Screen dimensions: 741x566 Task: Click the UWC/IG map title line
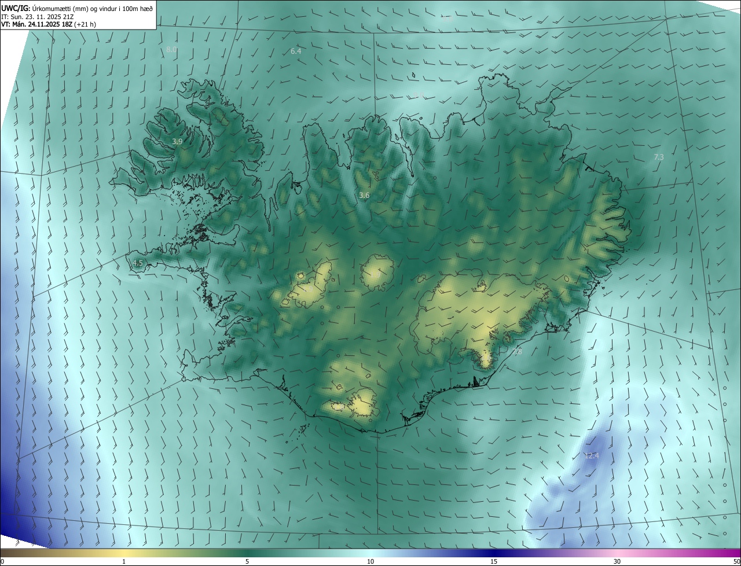coord(77,8)
